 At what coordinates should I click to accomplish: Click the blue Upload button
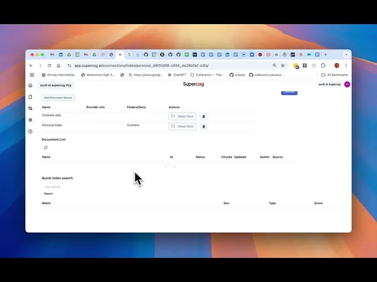[289, 92]
